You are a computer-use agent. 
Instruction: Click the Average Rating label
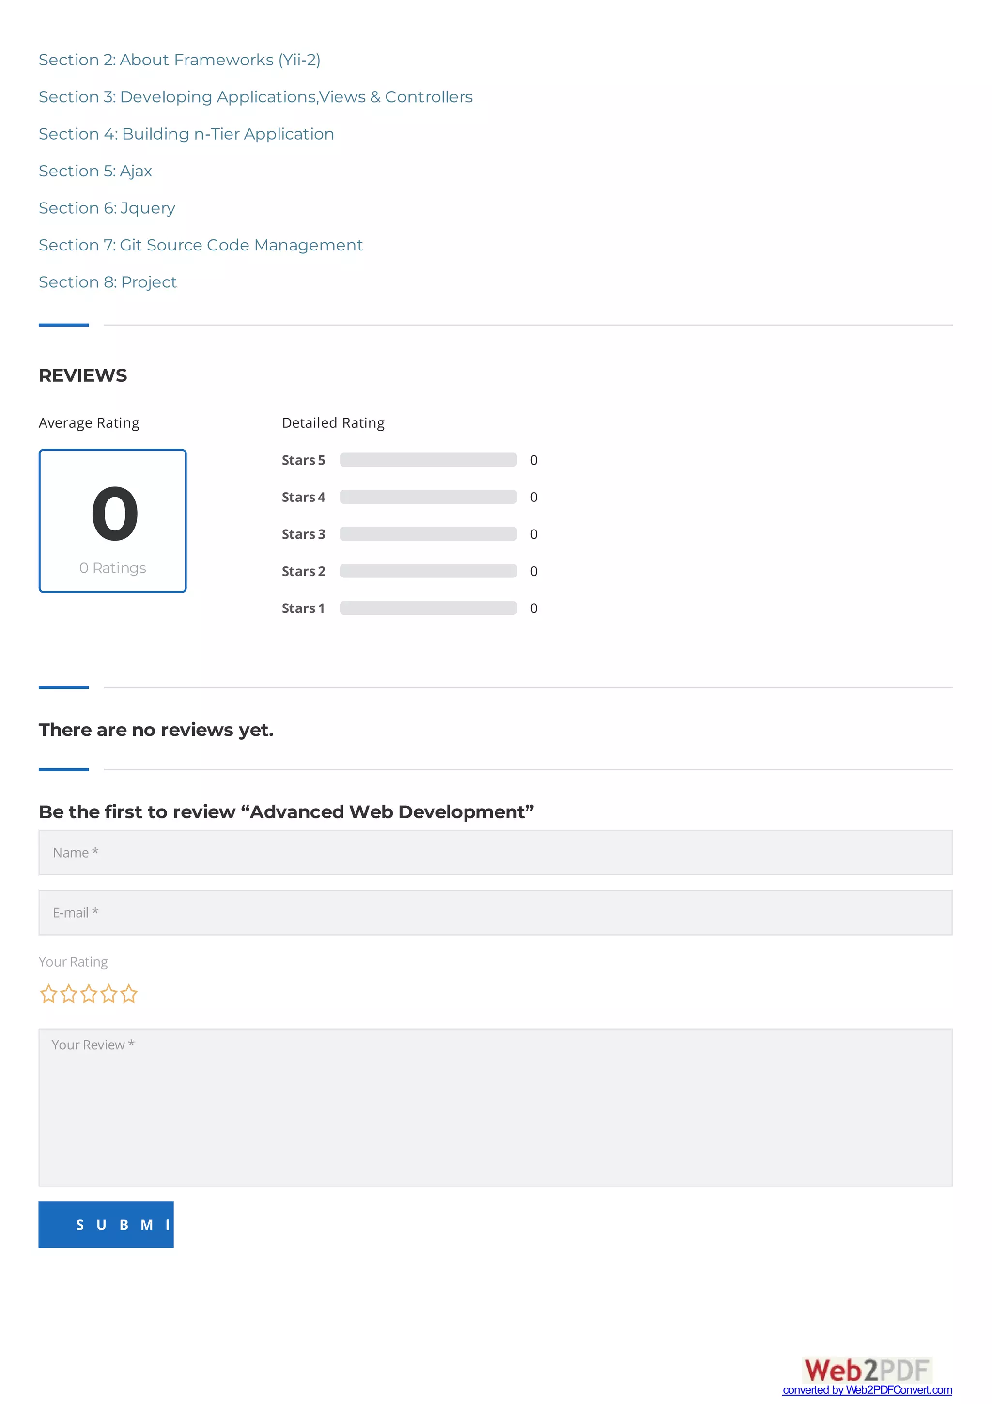89,423
